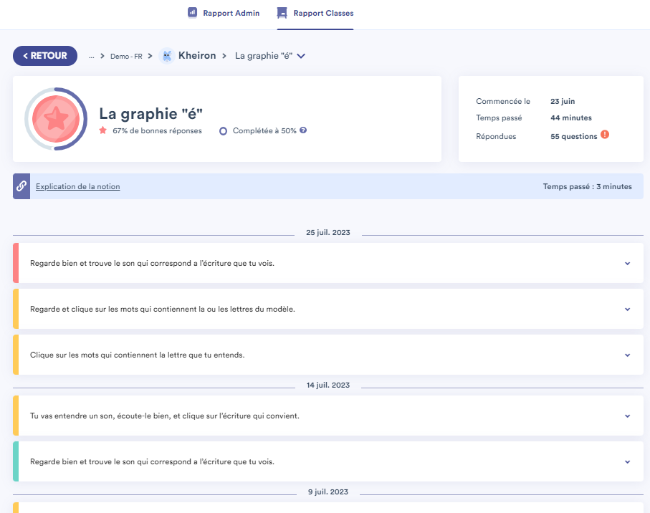650x513 pixels.
Task: Expand the red-marked Regarde bien row under 25 juil.
Action: click(328, 263)
